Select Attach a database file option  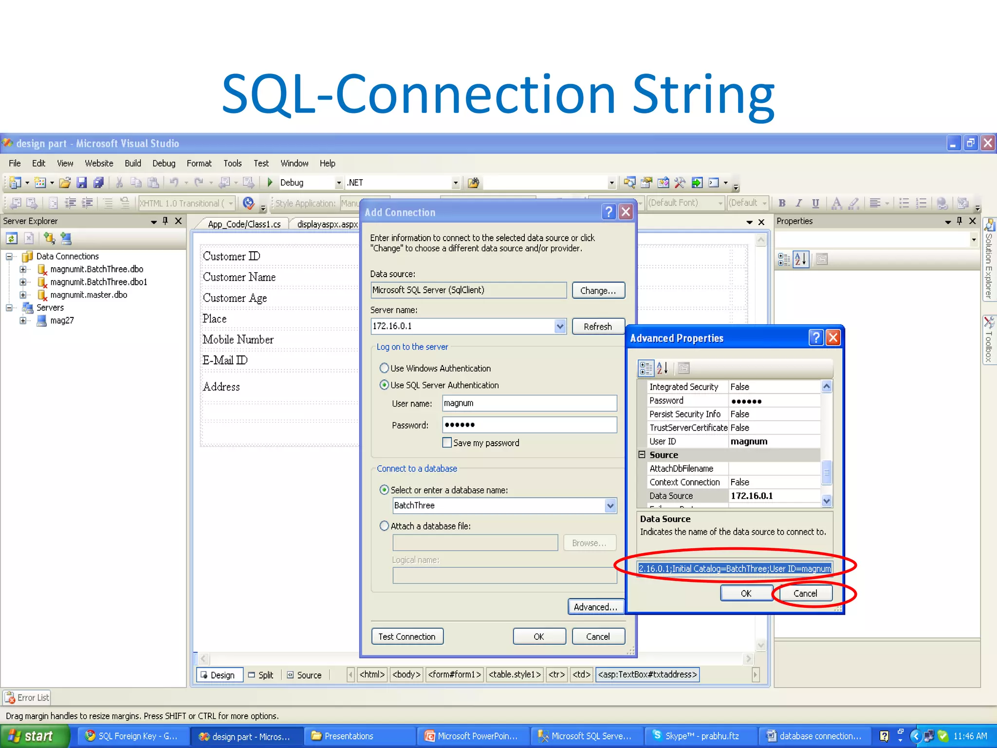tap(384, 526)
